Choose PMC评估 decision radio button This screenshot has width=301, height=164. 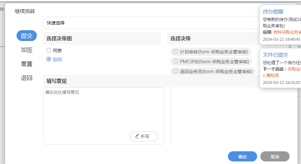176,61
